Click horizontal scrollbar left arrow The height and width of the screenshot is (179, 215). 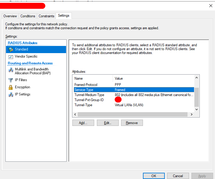75,114
